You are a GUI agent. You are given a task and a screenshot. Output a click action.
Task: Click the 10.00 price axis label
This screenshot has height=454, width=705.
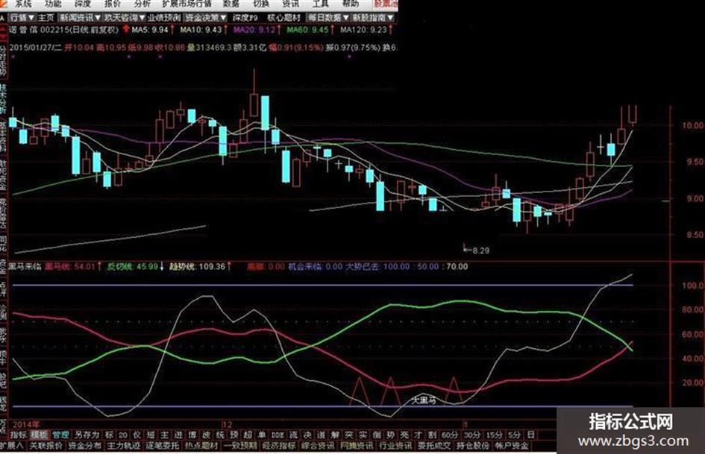692,125
